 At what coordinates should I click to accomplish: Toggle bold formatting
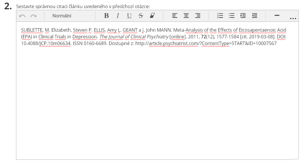pyautogui.click(x=106, y=16)
